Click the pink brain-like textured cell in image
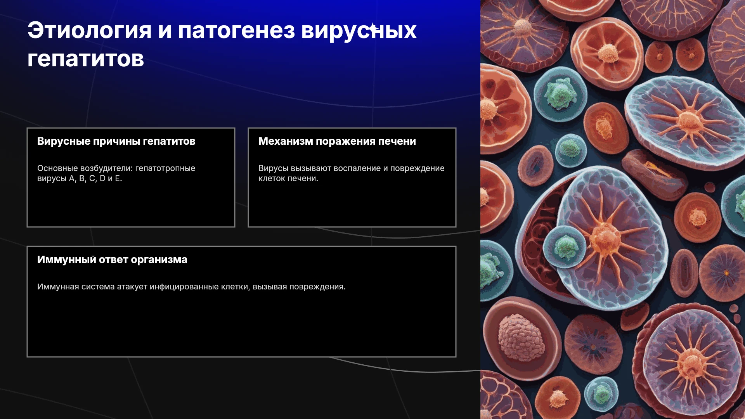 pyautogui.click(x=521, y=337)
